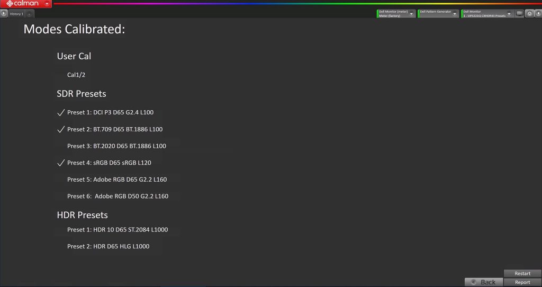The height and width of the screenshot is (287, 542).
Task: Select Preset 5: Adobe RGB D65 G2.2 L160
Action: [x=118, y=180]
